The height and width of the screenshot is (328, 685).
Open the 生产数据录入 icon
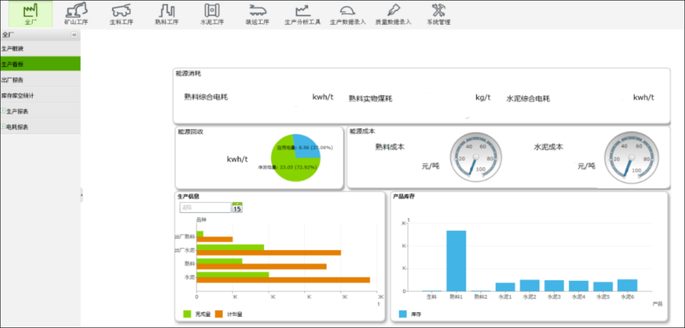(x=348, y=10)
